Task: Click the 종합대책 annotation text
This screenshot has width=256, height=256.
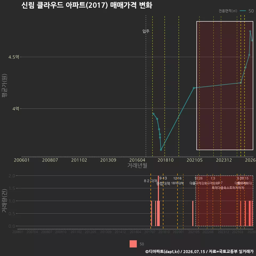Action: [x=163, y=183]
